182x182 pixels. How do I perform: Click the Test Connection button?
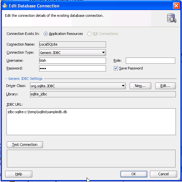pyautogui.click(x=25, y=145)
